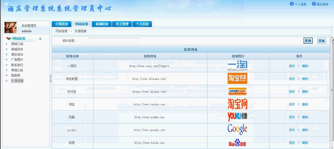Click 删除 for 淘宝 row

pyautogui.click(x=305, y=104)
